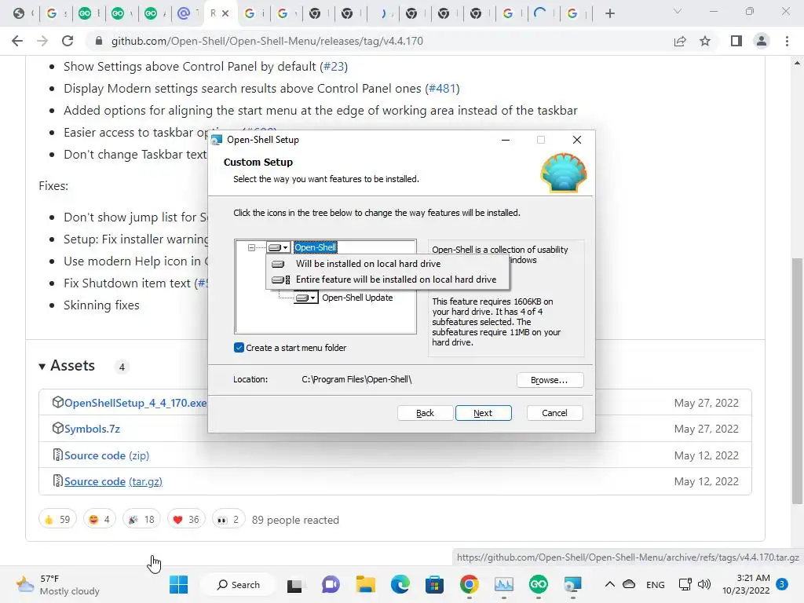Open File Explorer from taskbar
The width and height of the screenshot is (804, 603).
coord(366,584)
